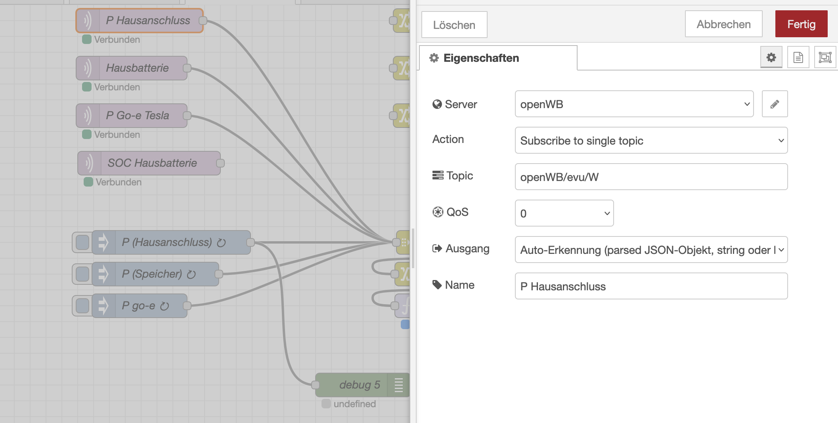This screenshot has height=423, width=838.
Task: Expand the Ausgang output format dropdown
Action: pos(651,250)
